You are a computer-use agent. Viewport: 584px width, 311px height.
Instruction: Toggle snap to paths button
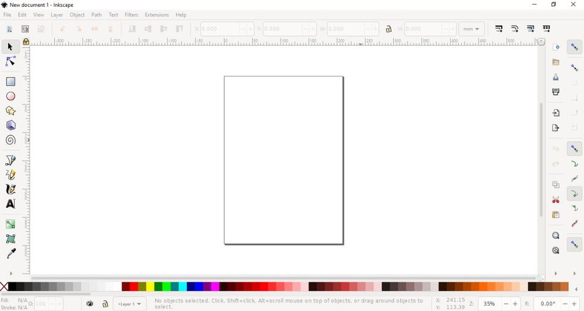click(x=574, y=164)
